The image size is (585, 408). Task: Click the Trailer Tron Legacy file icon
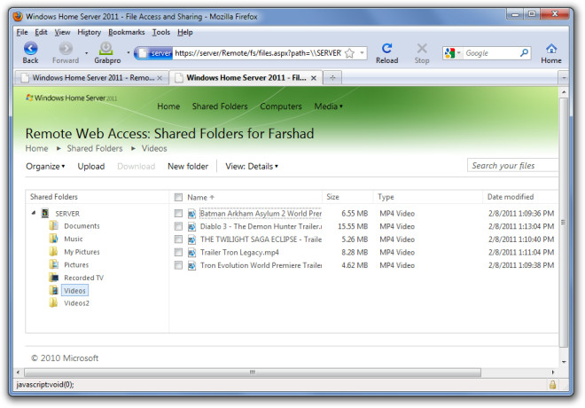pos(191,253)
